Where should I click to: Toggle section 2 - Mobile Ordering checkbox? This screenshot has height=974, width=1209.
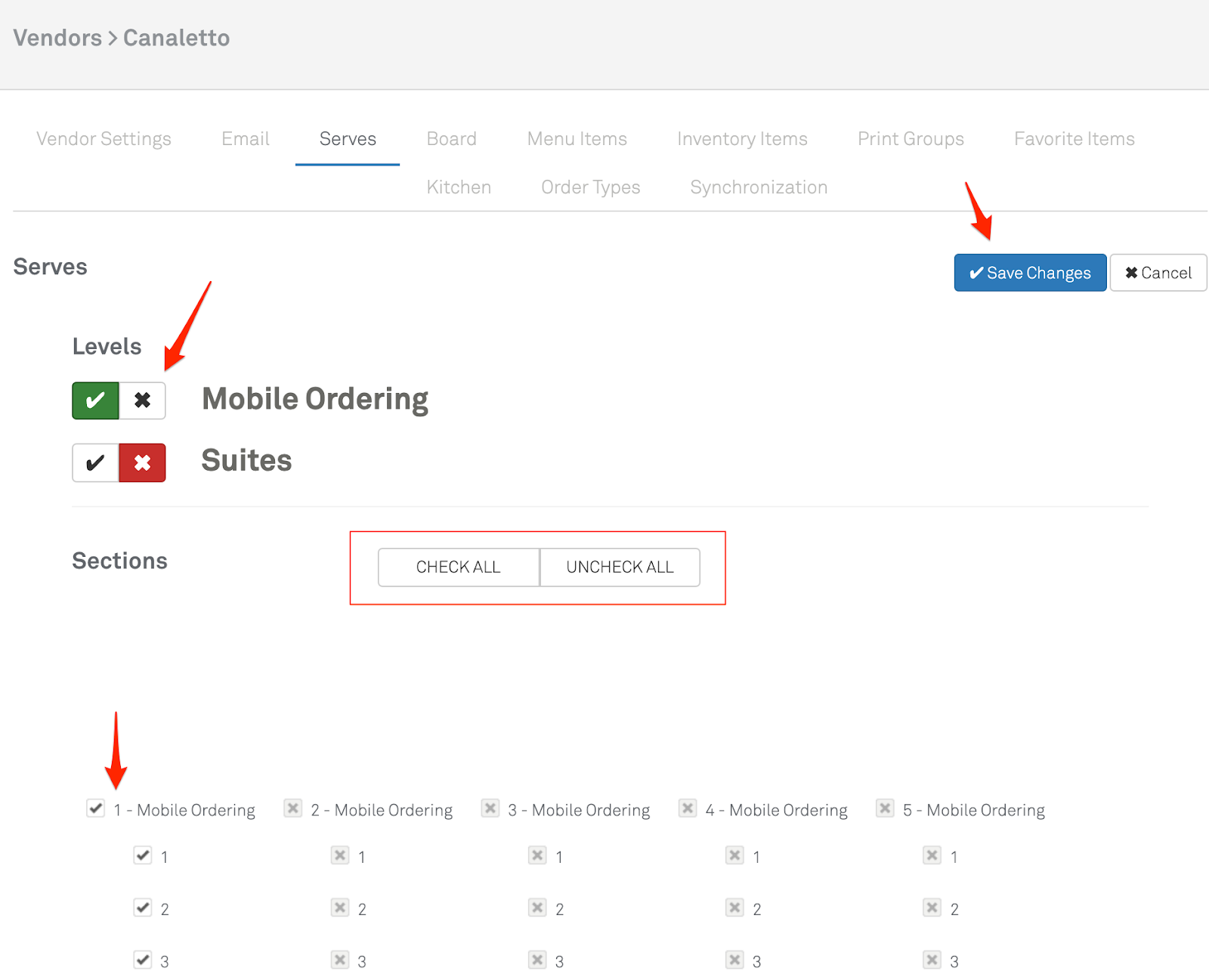tap(293, 809)
